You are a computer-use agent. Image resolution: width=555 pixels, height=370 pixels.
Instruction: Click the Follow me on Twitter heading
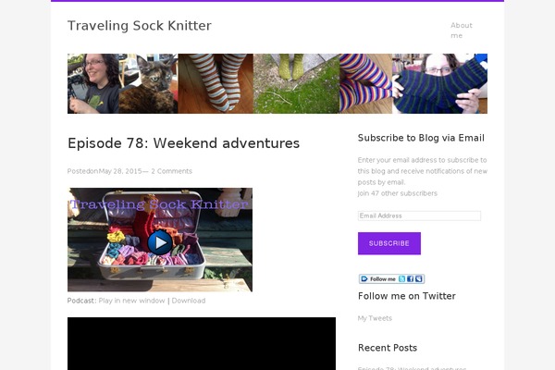[407, 296]
